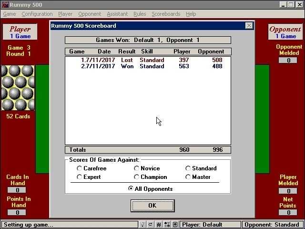Close the Rummy 500 Scoreboard dialog
Screen dimensions: 305x229
[x=249, y=26]
